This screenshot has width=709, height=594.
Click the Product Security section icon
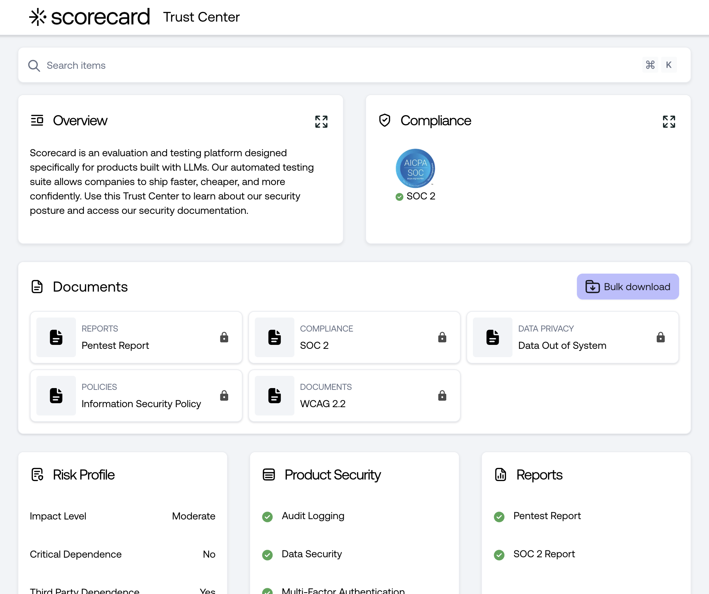click(x=269, y=474)
